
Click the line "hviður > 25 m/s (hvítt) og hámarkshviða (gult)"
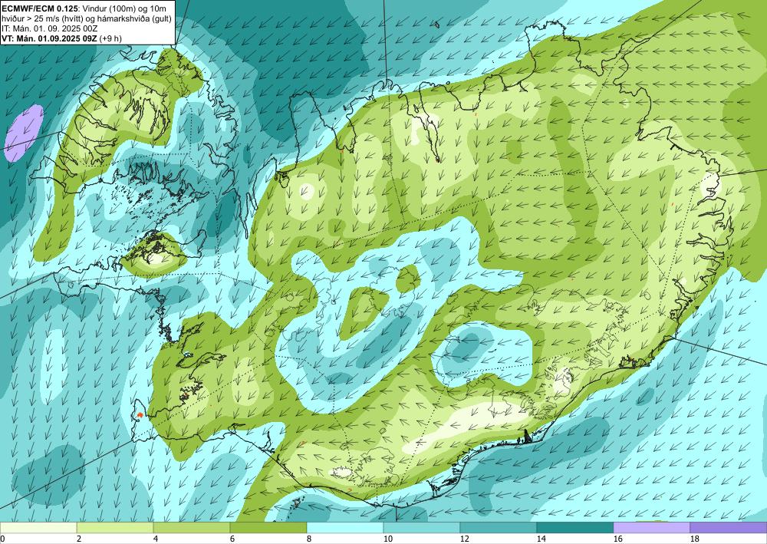(87, 18)
